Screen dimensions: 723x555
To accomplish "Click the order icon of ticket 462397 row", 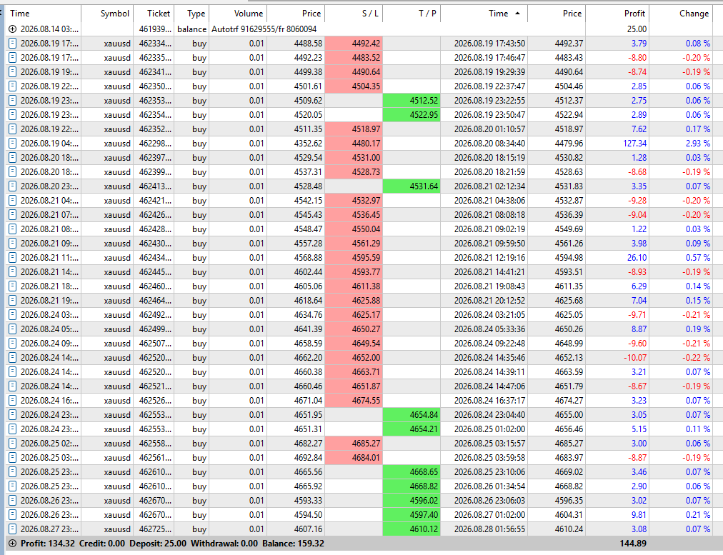I will pyautogui.click(x=12, y=158).
